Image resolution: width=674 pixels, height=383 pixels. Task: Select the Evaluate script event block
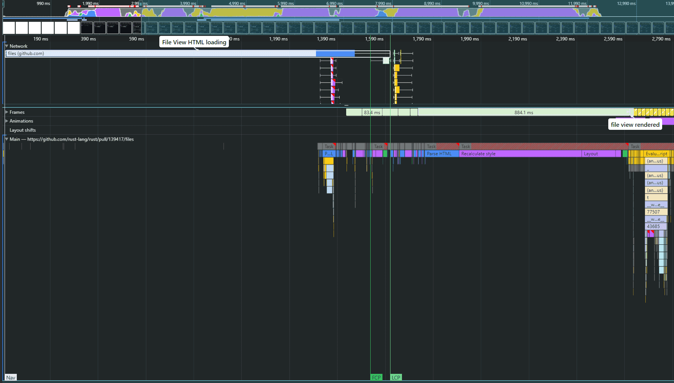click(656, 154)
